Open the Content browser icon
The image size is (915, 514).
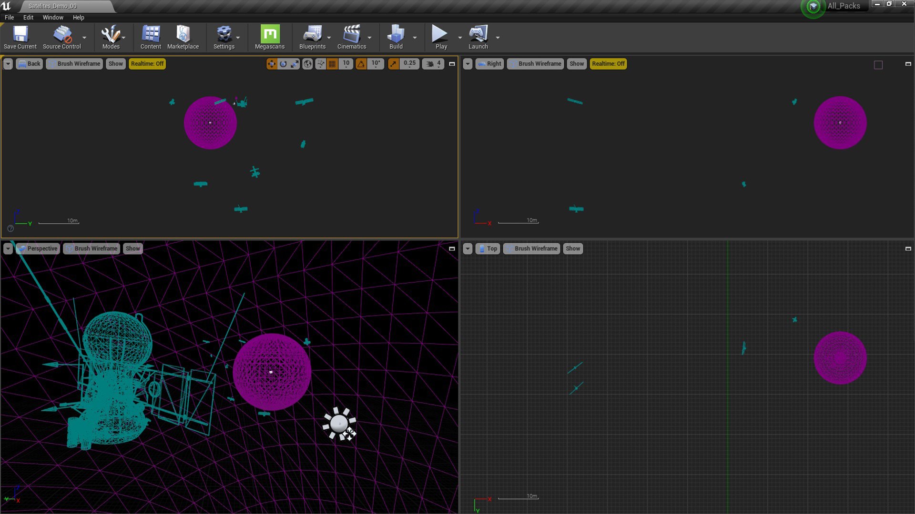click(151, 37)
